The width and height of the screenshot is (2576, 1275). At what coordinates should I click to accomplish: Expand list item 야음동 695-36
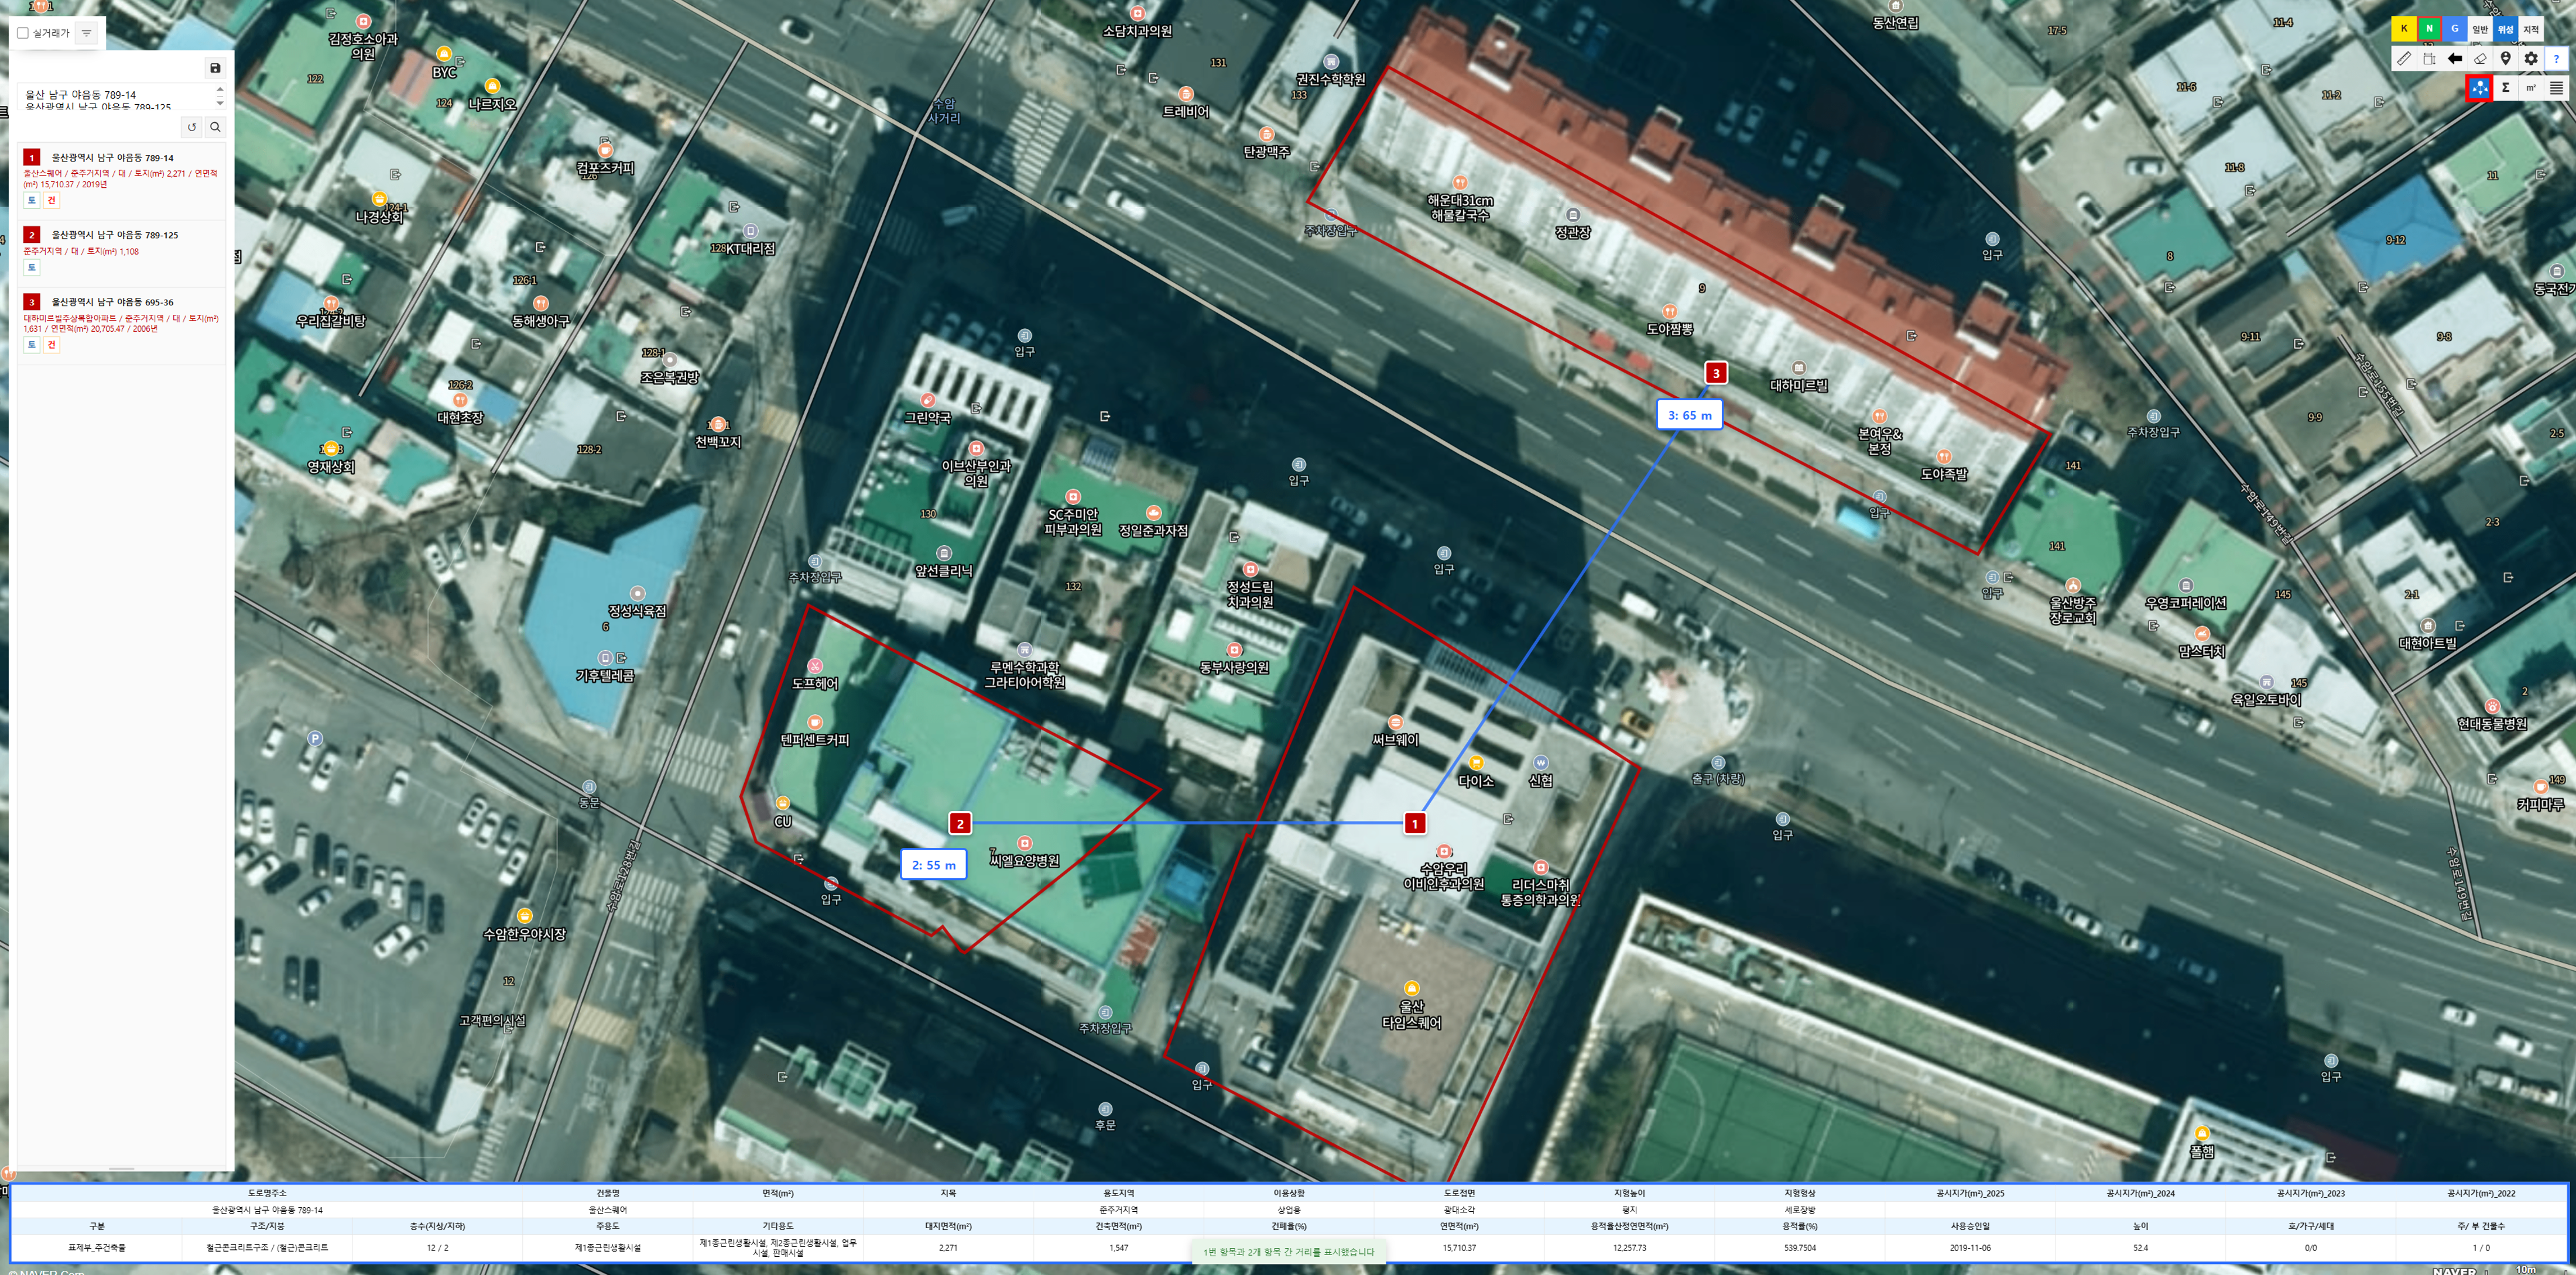click(112, 302)
